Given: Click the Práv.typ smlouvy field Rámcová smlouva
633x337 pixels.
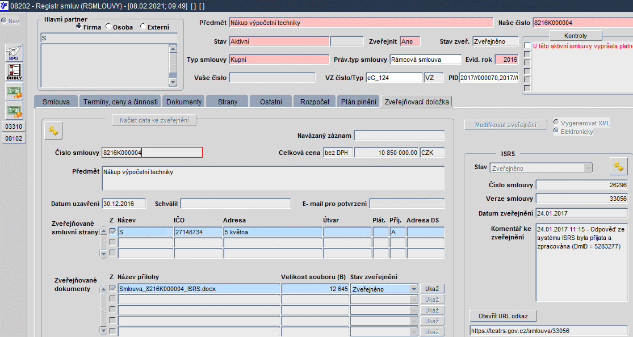Looking at the screenshot, I should 425,60.
